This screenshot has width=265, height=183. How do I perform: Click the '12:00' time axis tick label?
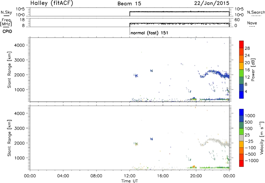pos(130,176)
